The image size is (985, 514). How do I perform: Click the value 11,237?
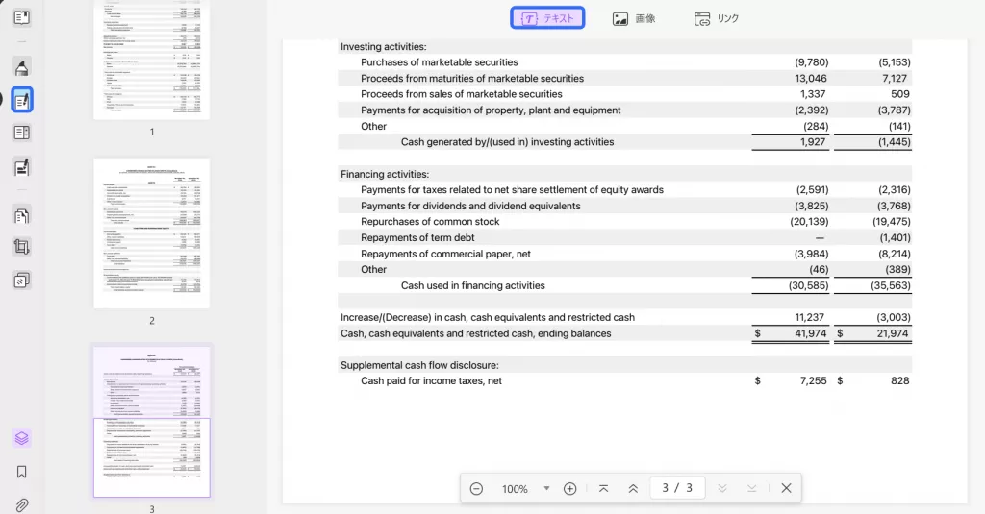(x=809, y=318)
